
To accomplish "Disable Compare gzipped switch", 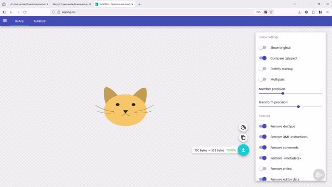I will coord(262,58).
